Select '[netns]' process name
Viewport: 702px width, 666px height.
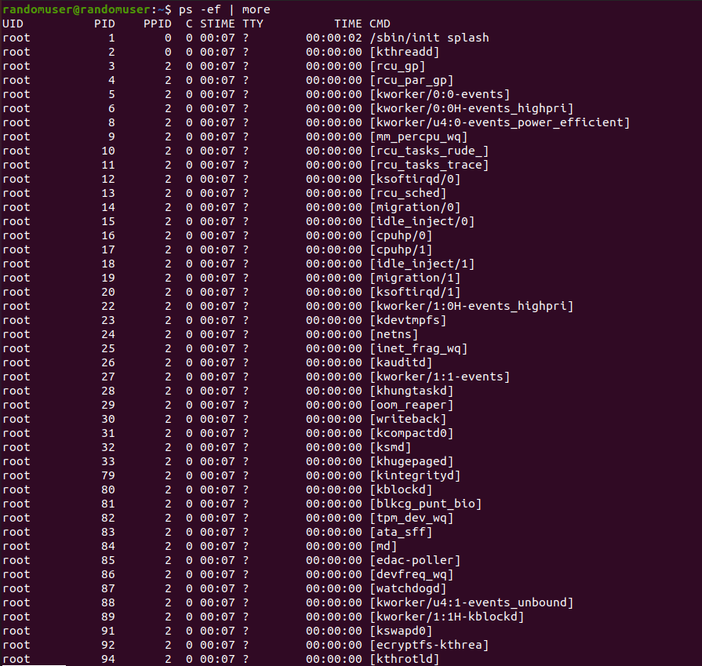(394, 334)
